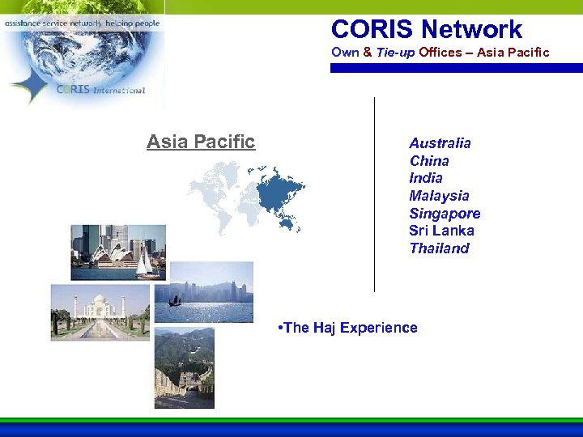Click the Sydney Opera House photo
This screenshot has height=437, width=583.
(118, 252)
